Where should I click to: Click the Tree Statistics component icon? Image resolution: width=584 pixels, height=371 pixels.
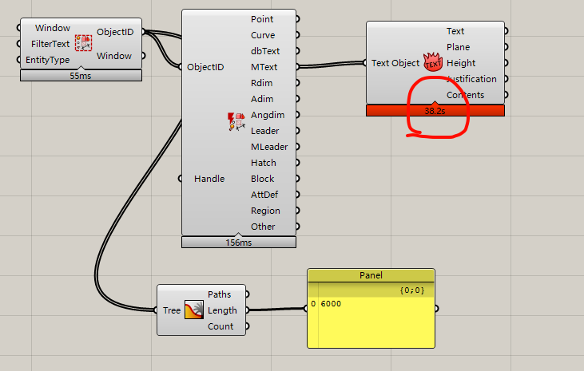click(194, 310)
